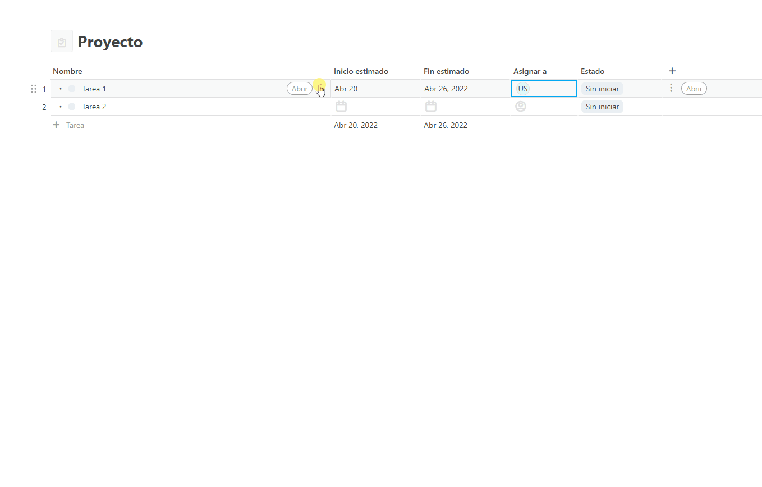
Task: Click the Proyecto page title
Action: [110, 42]
